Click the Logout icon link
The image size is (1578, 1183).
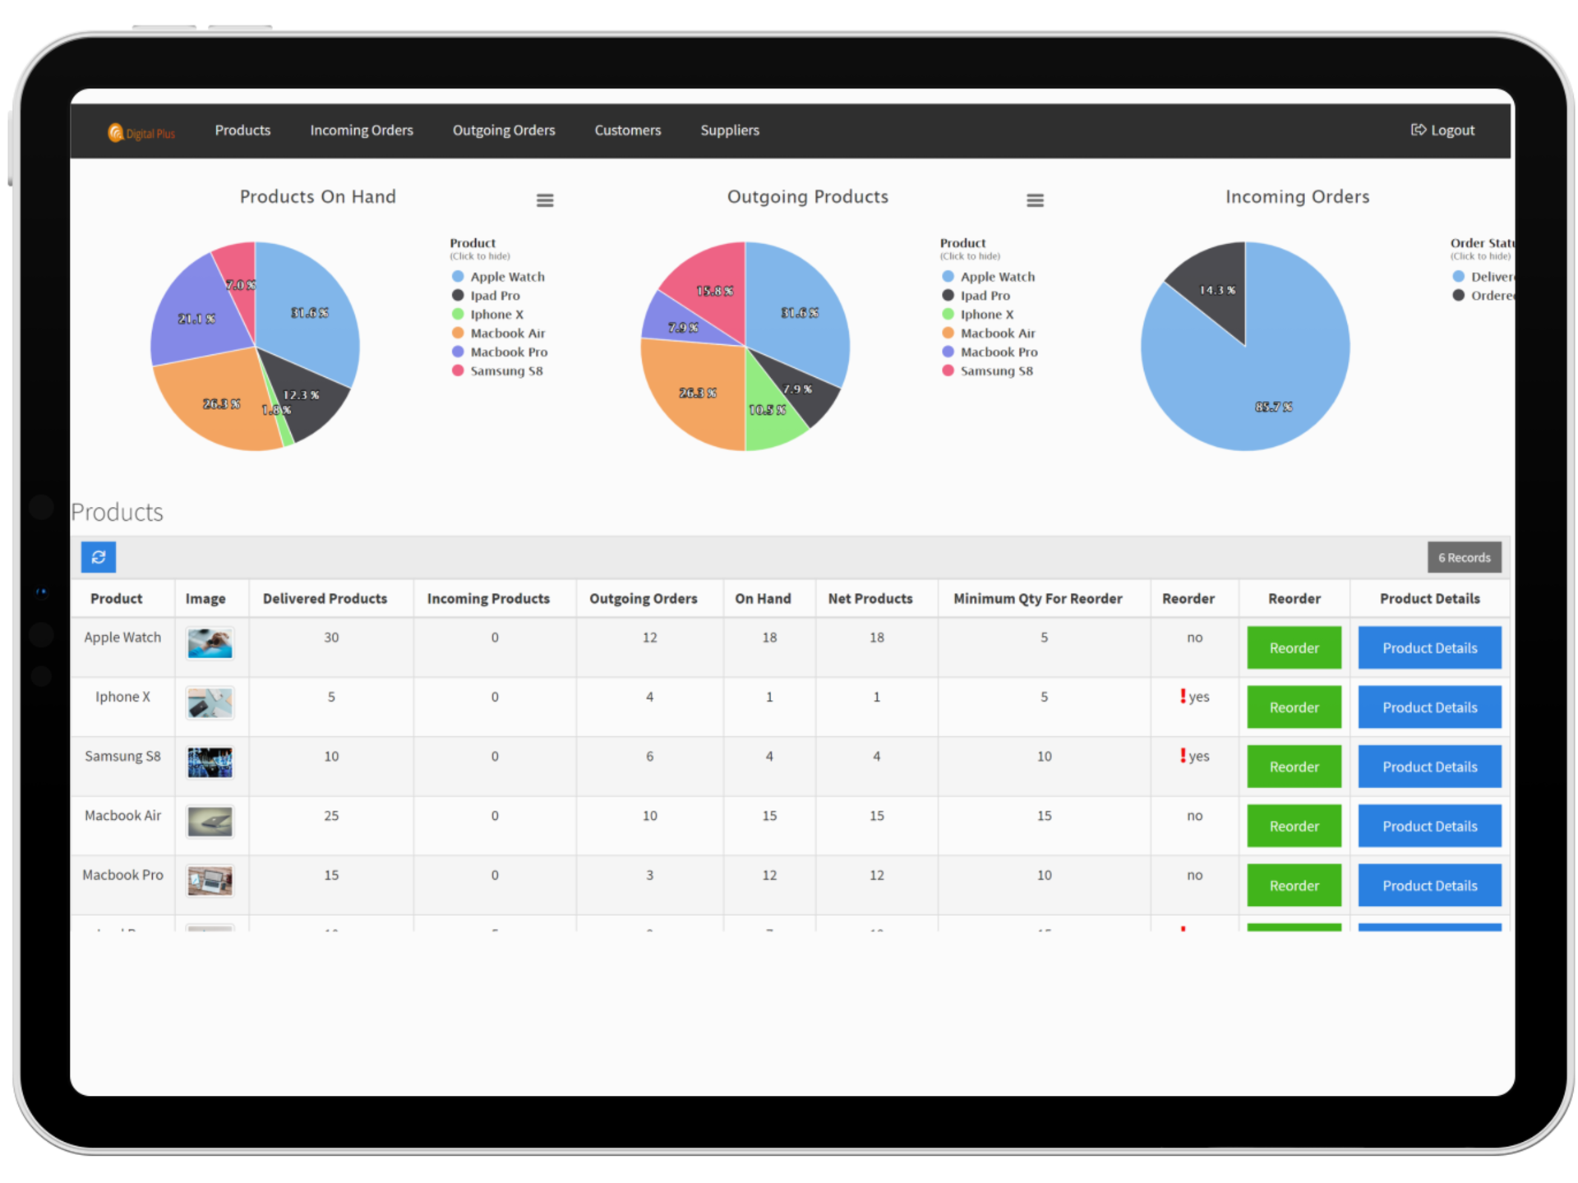coord(1442,130)
